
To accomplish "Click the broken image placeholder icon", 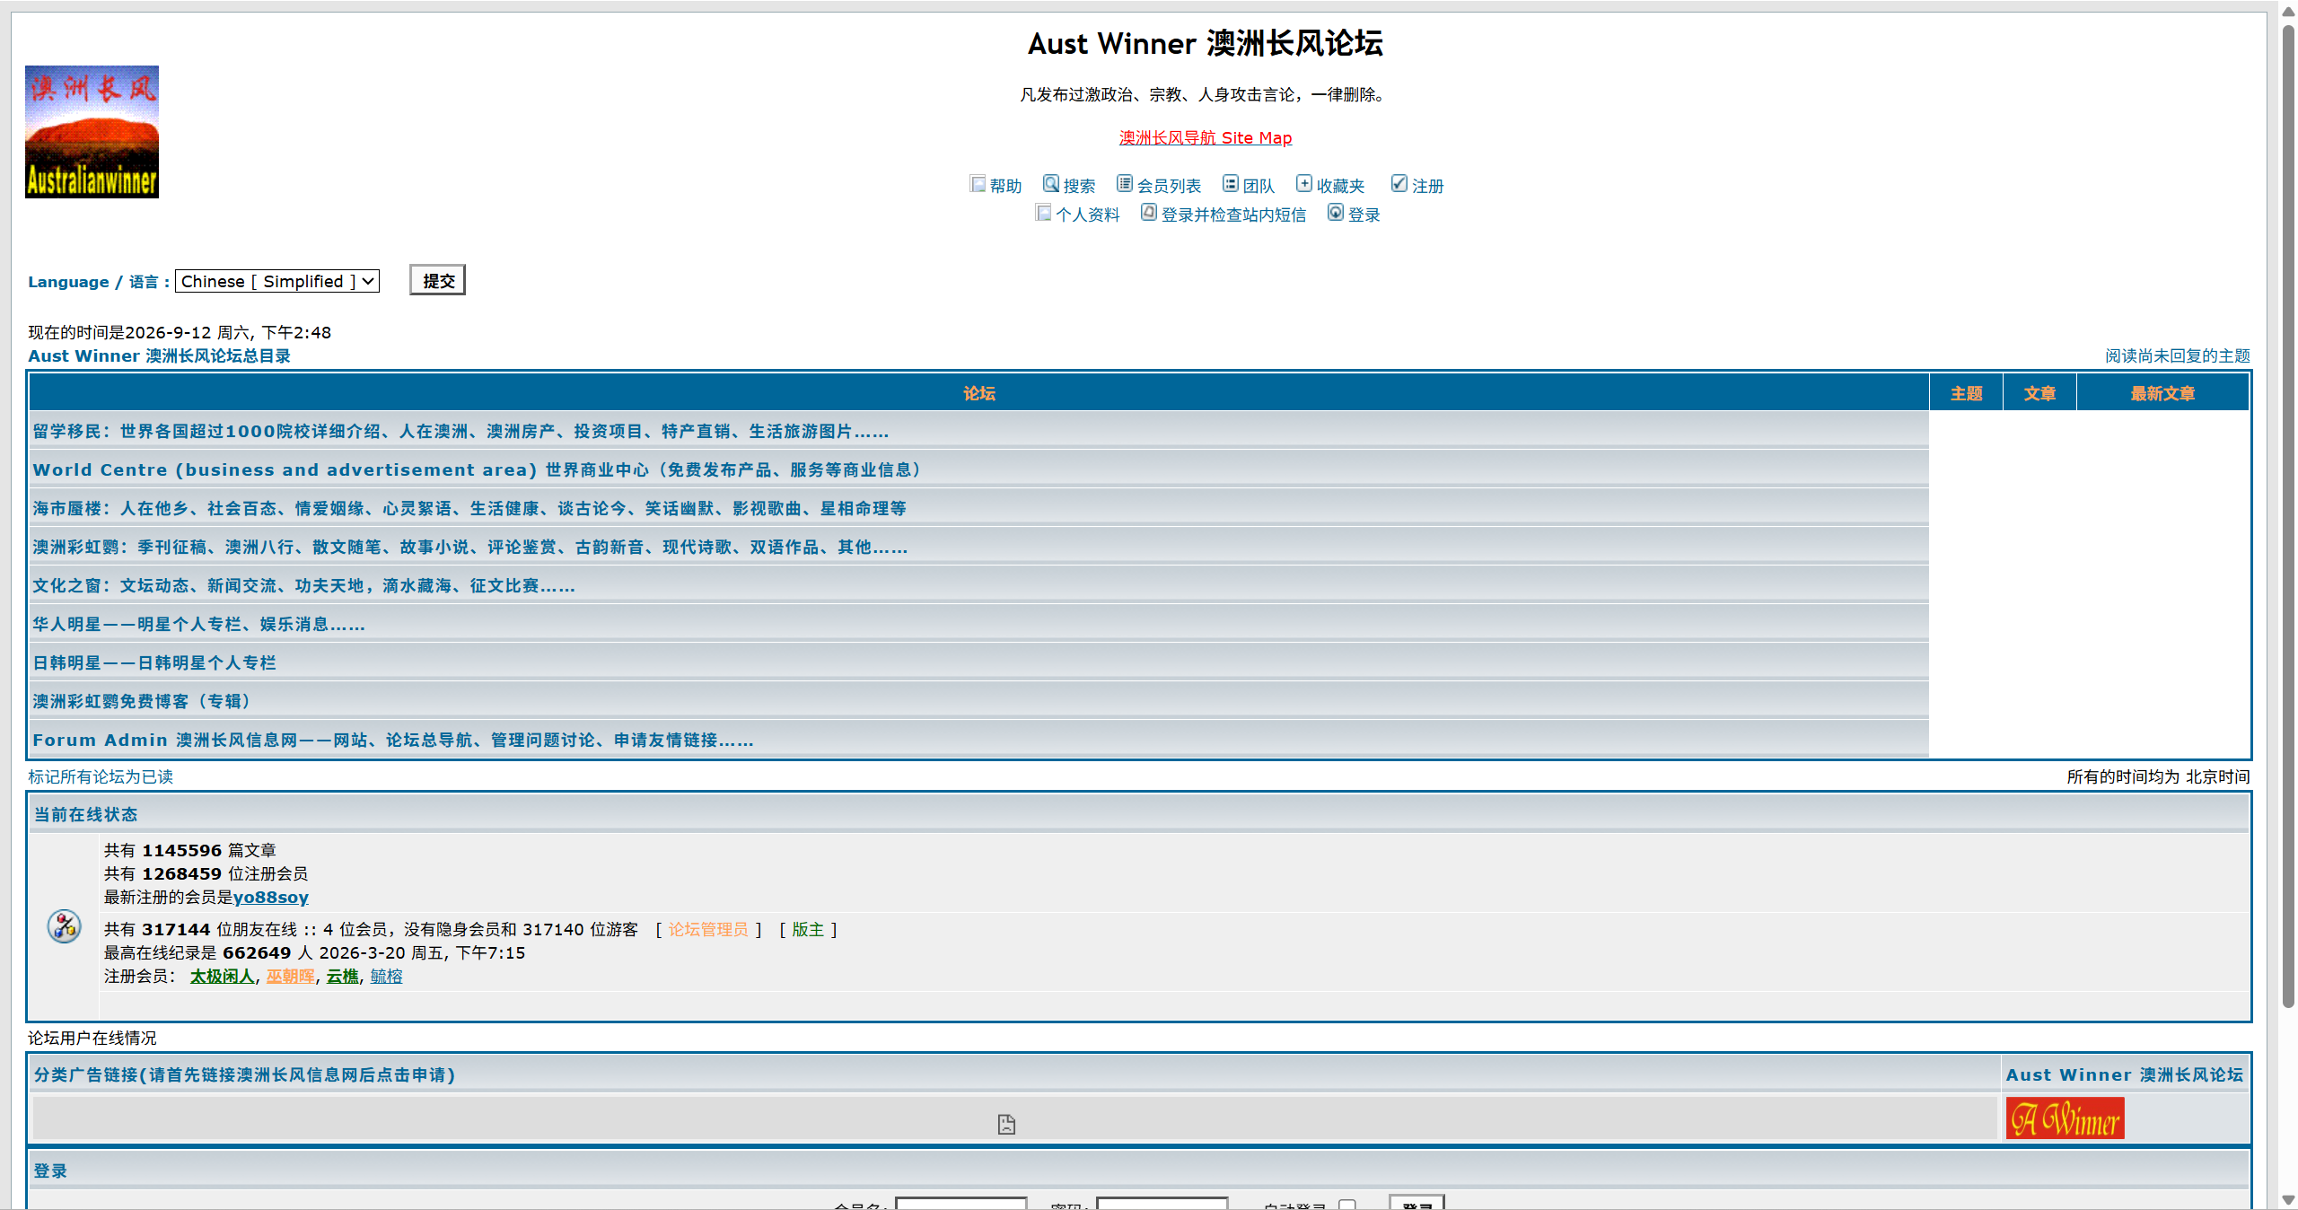I will coord(1006,1124).
